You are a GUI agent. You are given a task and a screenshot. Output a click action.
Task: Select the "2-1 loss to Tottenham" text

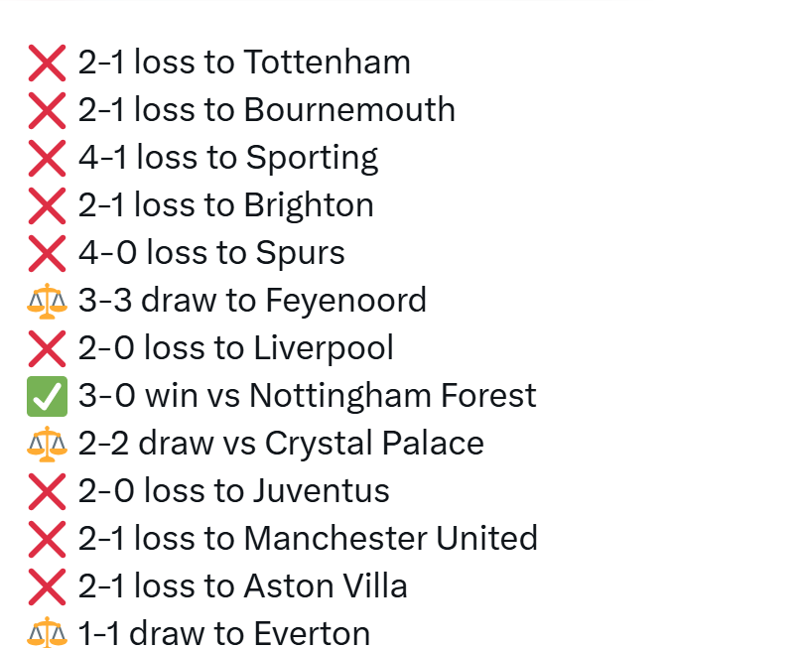pyautogui.click(x=244, y=63)
